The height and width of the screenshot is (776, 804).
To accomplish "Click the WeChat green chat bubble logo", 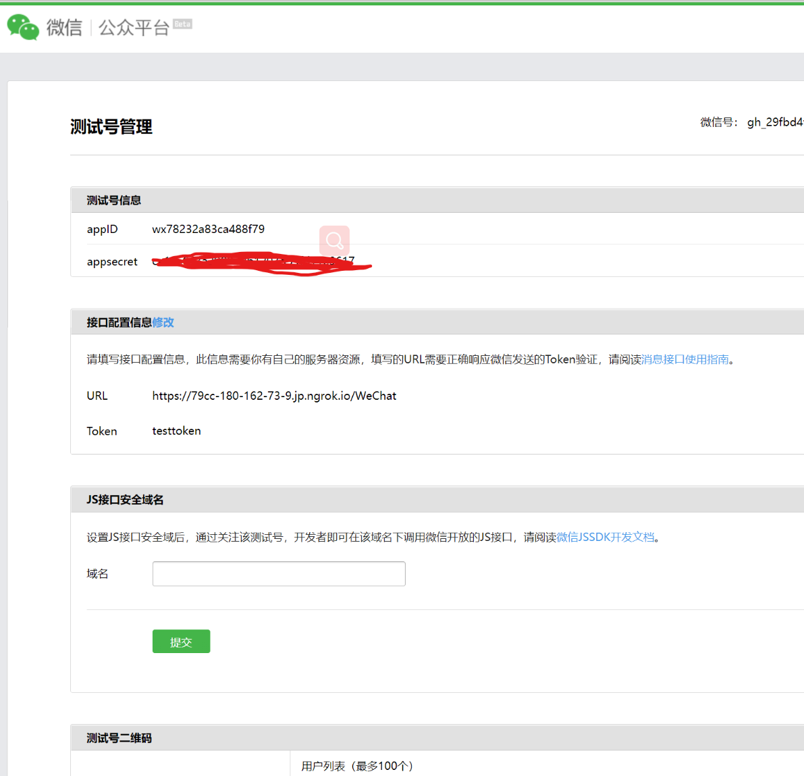I will (23, 26).
